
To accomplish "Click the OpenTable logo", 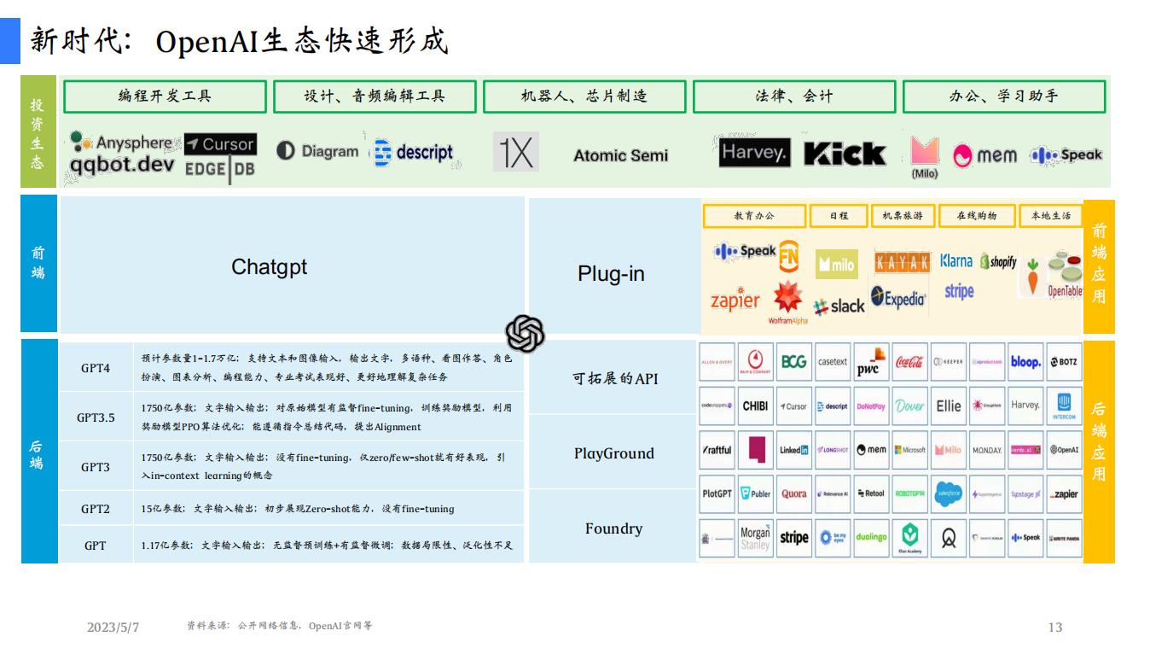I will click(1065, 274).
